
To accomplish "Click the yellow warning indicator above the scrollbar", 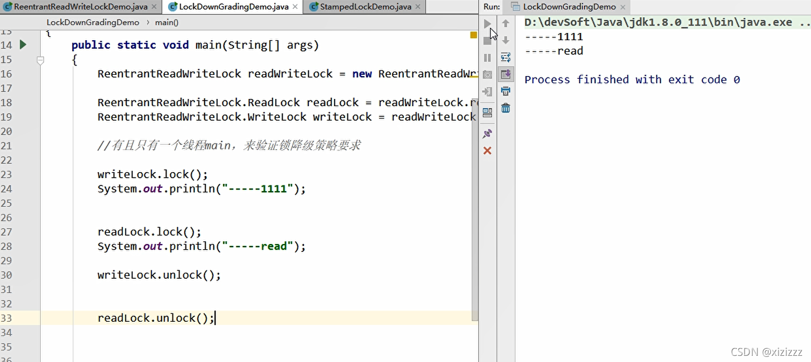I will tap(474, 35).
